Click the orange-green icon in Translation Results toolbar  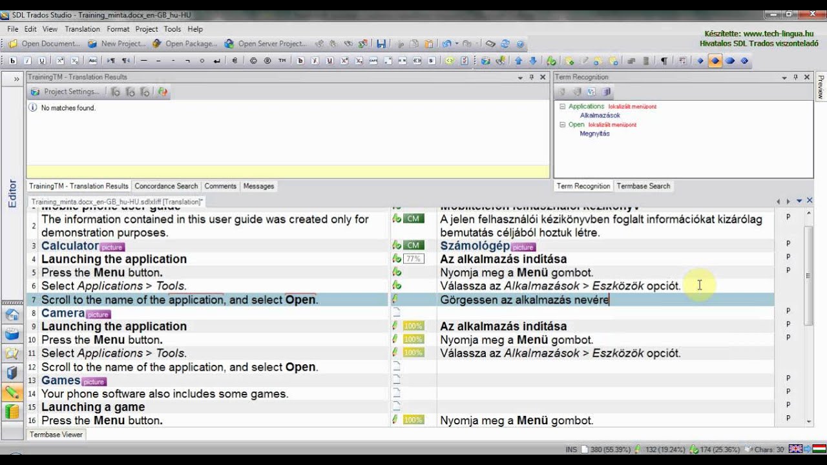[x=162, y=92]
